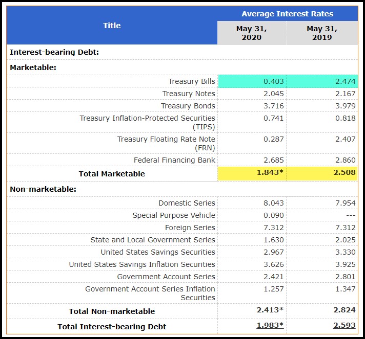365x339 pixels.
Task: Click the Title column header
Action: tap(112, 25)
